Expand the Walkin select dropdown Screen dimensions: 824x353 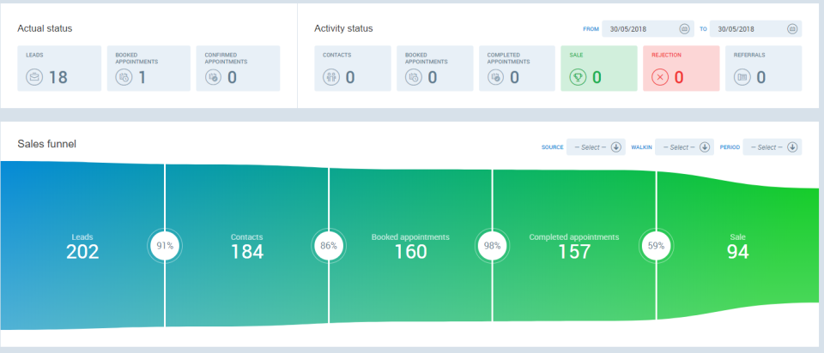point(705,147)
